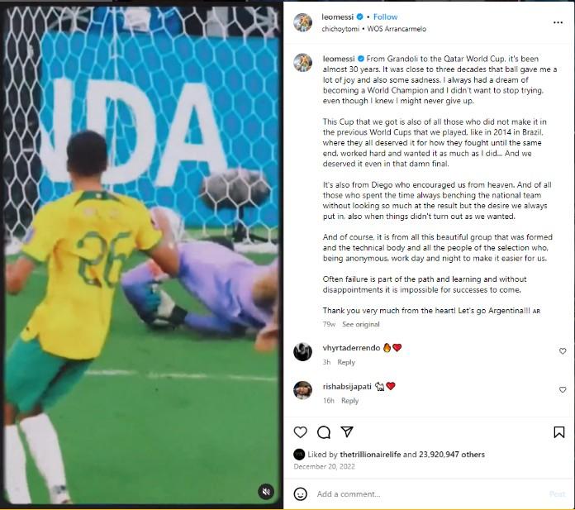
Task: Like rishabsijapati's comment heart
Action: [562, 389]
